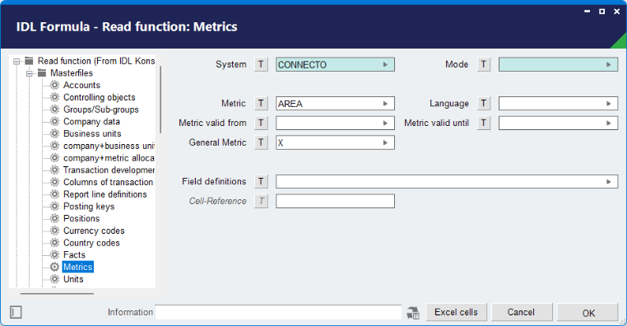Expand the Field definitions dropdown
627x326 pixels.
coord(608,182)
